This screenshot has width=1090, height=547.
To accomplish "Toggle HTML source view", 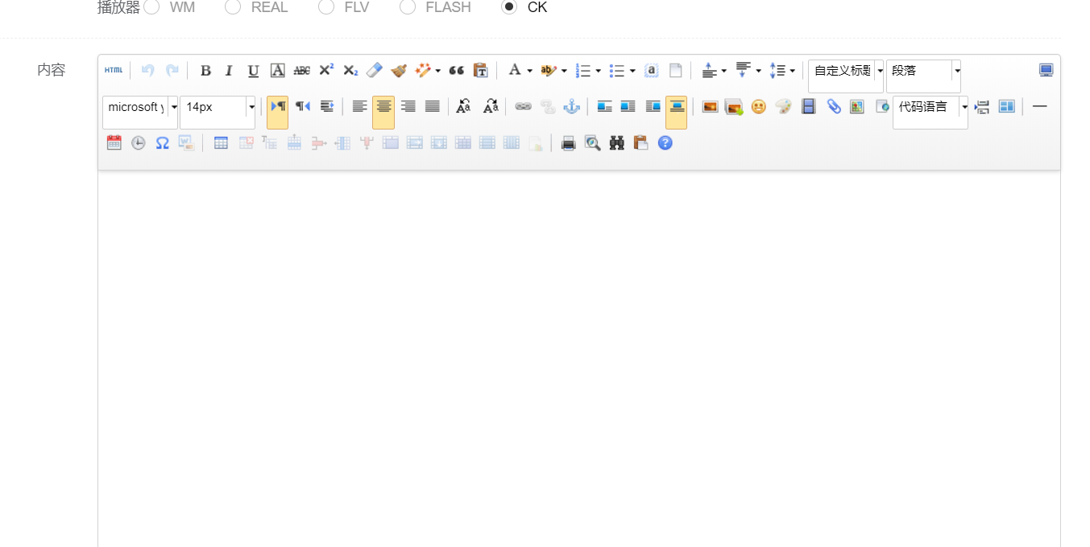I will pos(114,70).
